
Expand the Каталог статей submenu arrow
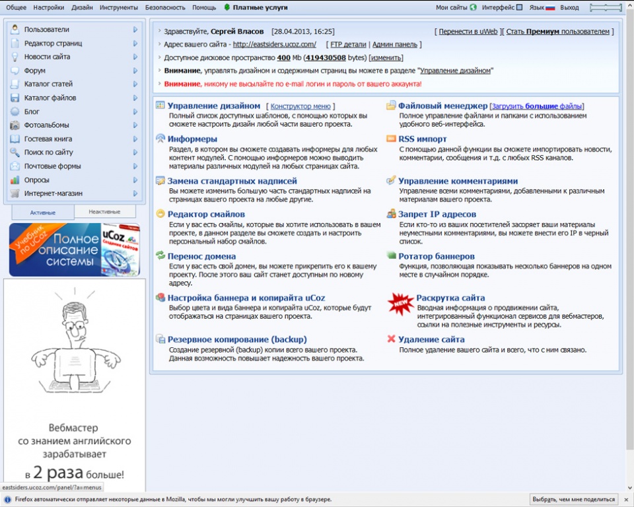point(135,84)
